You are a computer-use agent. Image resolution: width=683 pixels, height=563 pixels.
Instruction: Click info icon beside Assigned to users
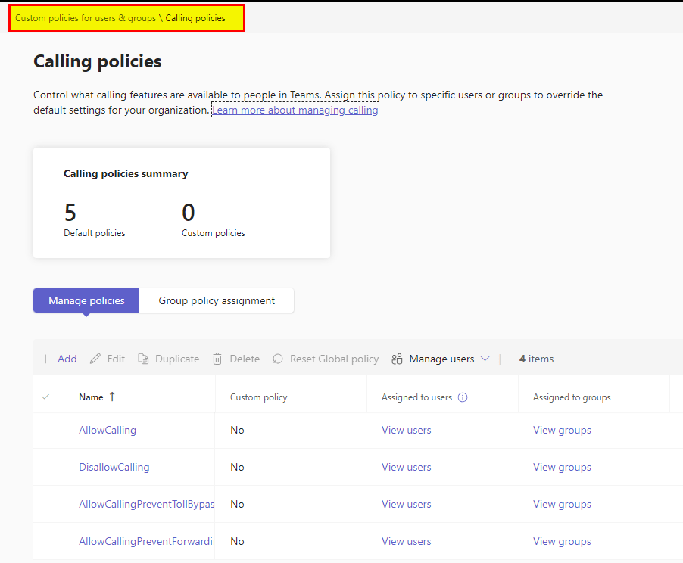[463, 397]
